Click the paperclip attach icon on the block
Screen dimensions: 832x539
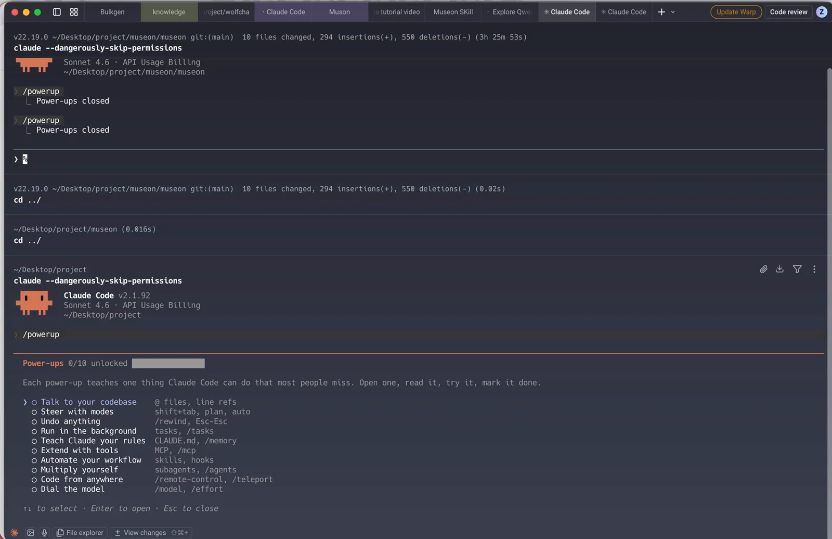pyautogui.click(x=763, y=269)
